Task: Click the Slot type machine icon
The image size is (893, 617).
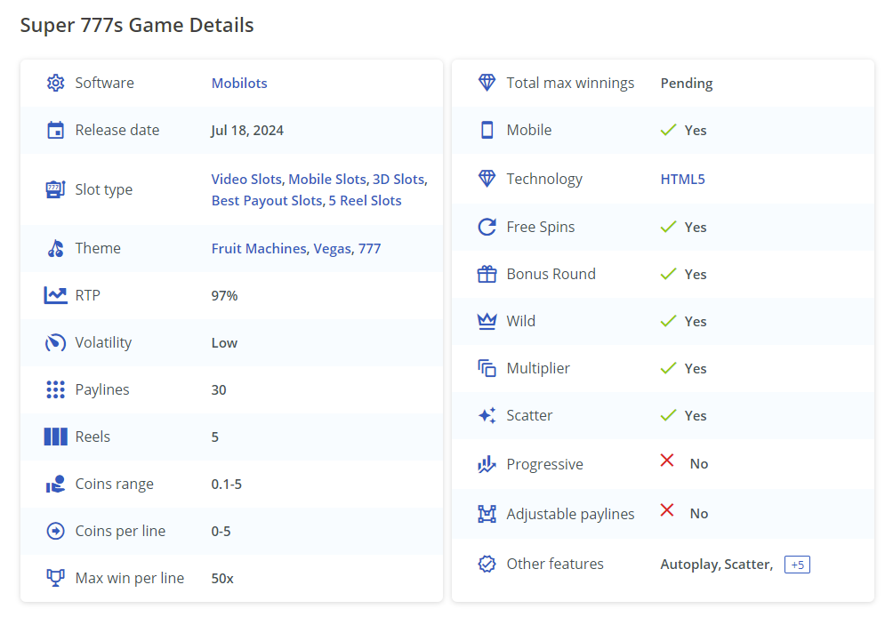Action: 55,189
